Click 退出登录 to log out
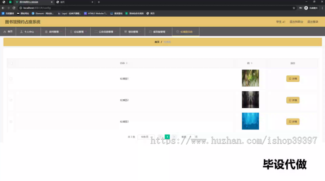The width and height of the screenshot is (325, 181). point(313,22)
